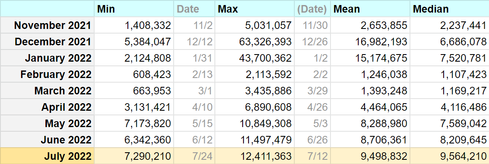Screen dimensions: 489x164
Task: Click Max cell 10,849,308
Action: pos(254,123)
